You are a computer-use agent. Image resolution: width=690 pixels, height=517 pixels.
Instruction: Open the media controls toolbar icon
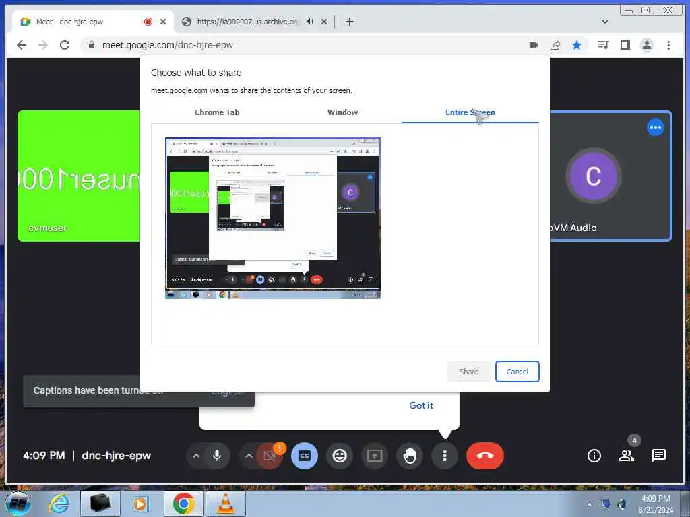603,45
